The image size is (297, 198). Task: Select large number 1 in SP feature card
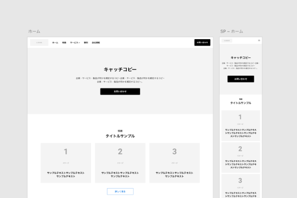[x=240, y=117]
